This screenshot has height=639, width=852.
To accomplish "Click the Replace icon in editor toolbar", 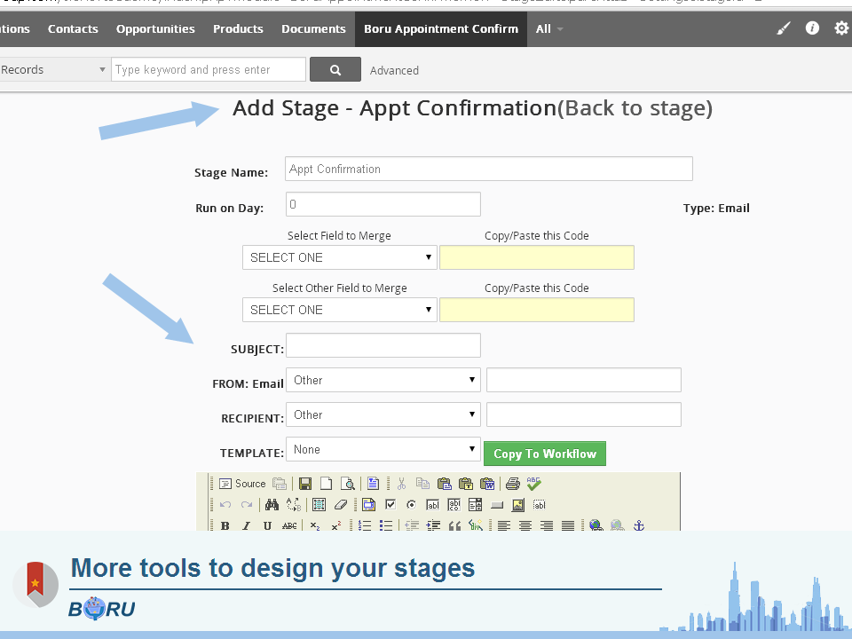I will (x=294, y=505).
